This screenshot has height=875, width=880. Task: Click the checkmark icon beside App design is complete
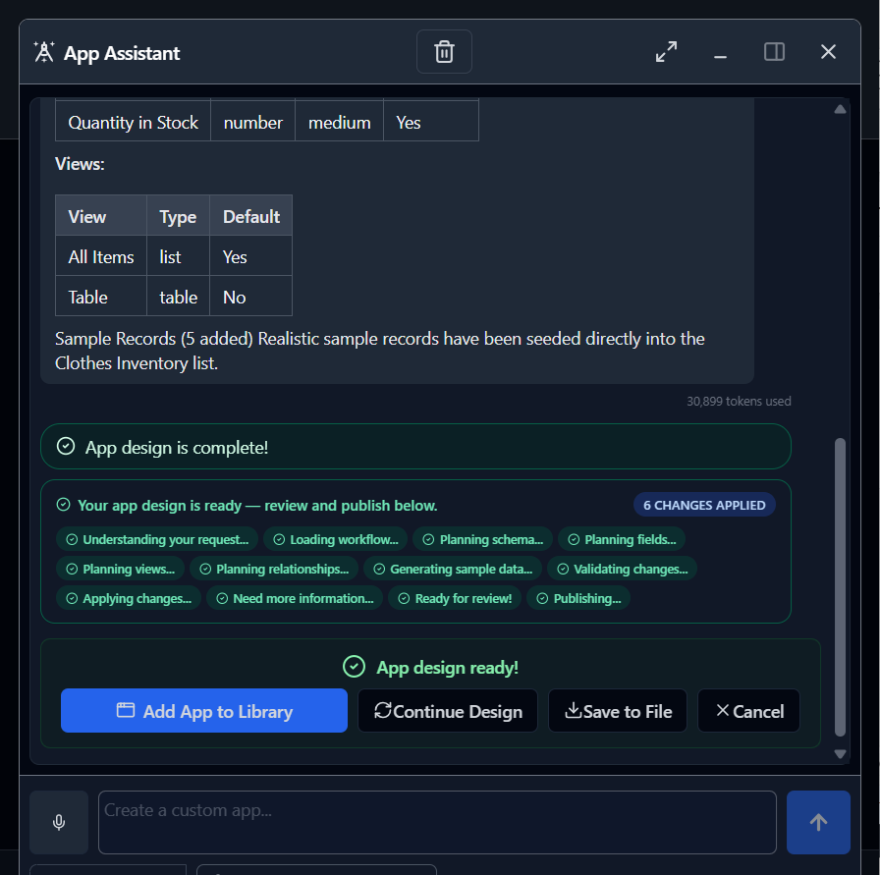[x=66, y=446]
